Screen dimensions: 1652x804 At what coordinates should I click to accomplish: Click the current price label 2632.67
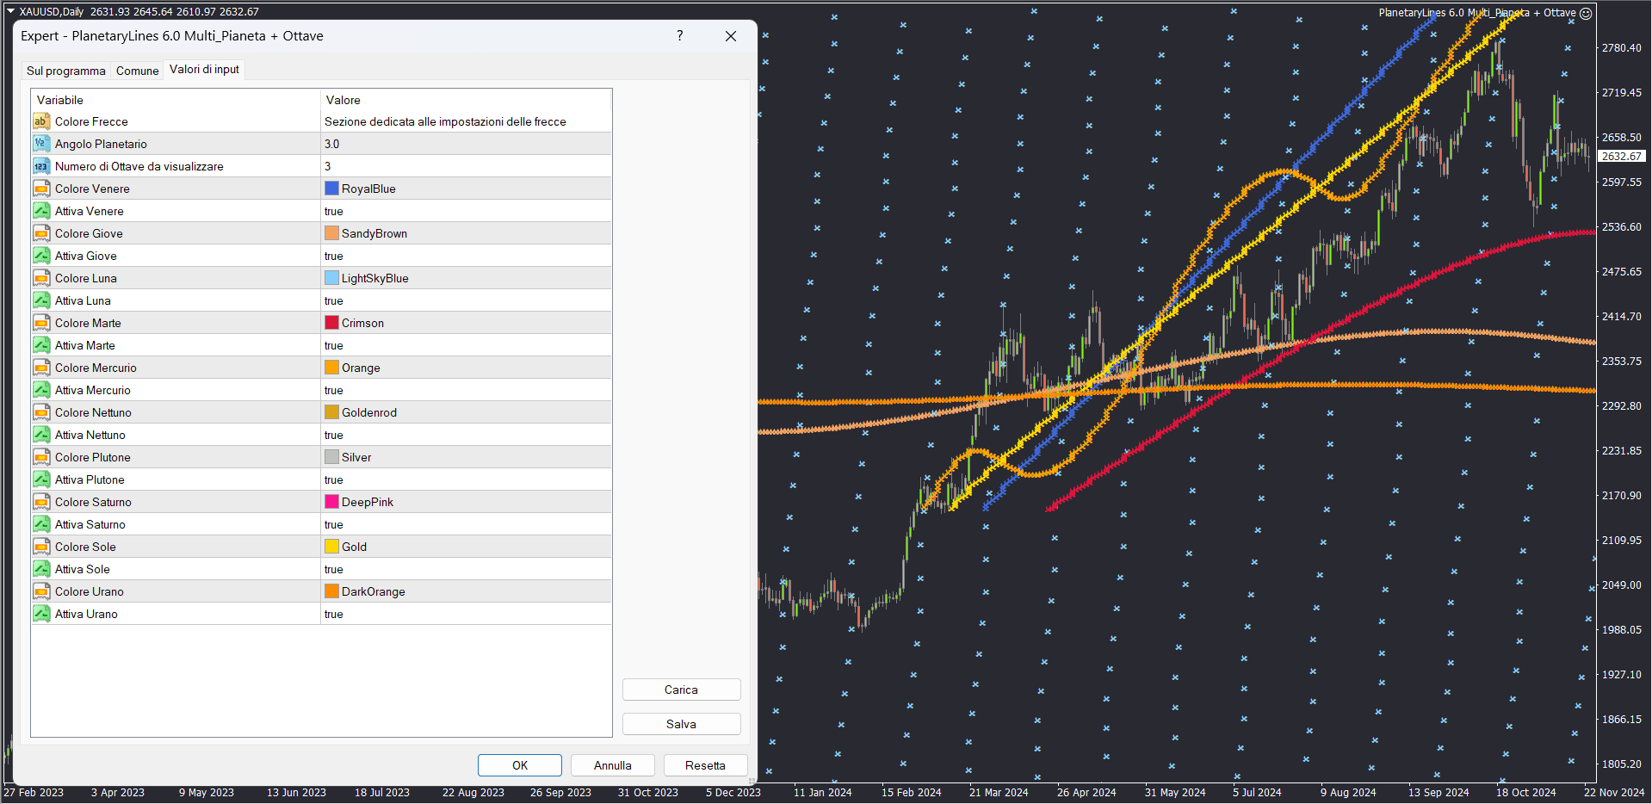click(x=1622, y=156)
